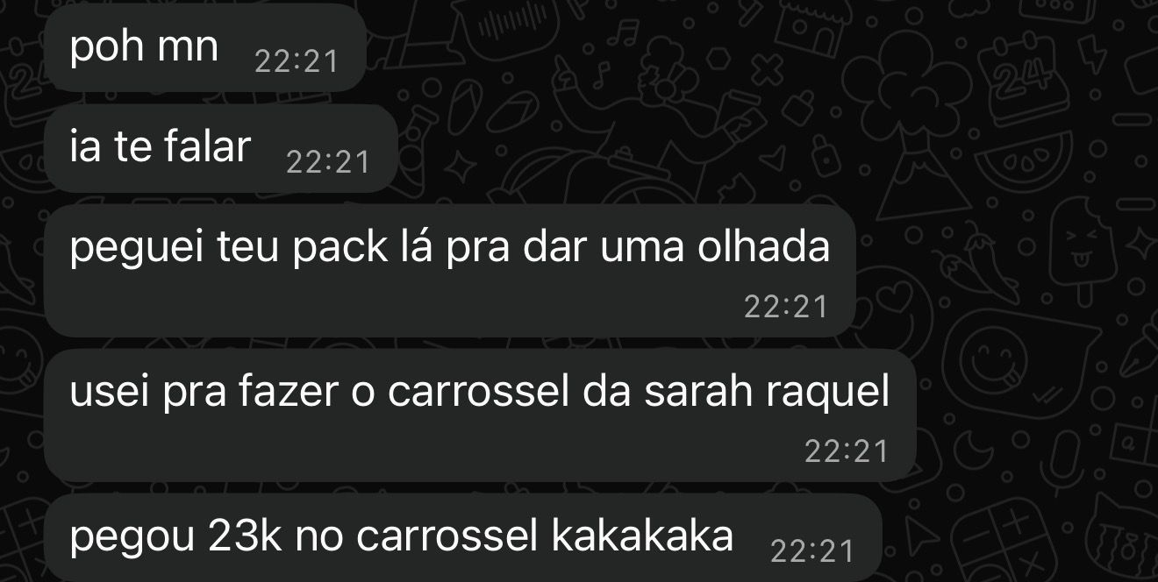Click the name "sarah raquel" in the message
Image resolution: width=1158 pixels, height=582 pixels.
(x=767, y=394)
